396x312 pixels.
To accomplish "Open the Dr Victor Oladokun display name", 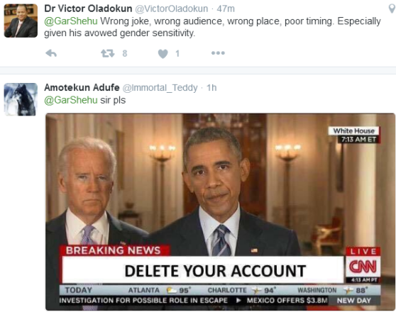I will [x=88, y=9].
